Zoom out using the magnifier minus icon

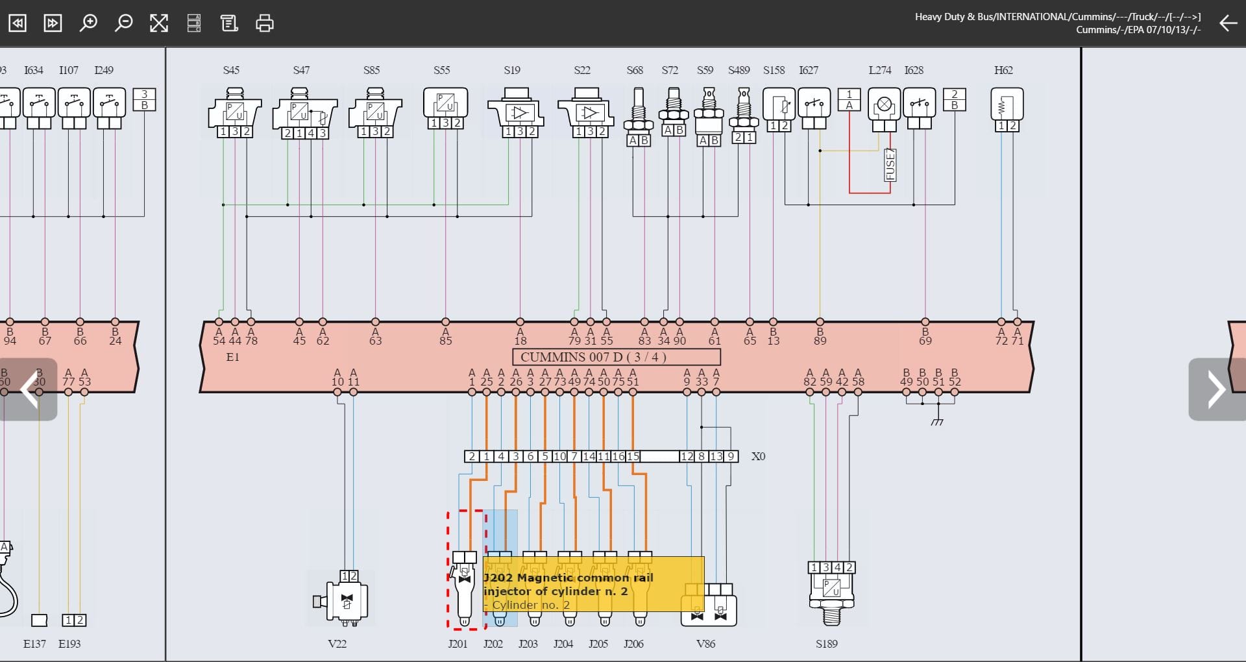(123, 23)
